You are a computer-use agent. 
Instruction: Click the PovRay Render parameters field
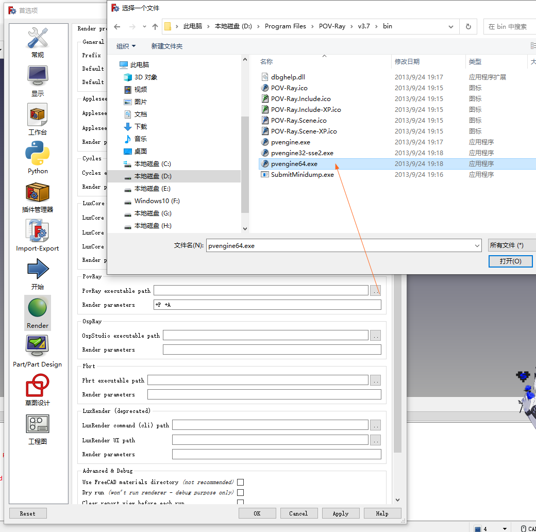(x=267, y=305)
